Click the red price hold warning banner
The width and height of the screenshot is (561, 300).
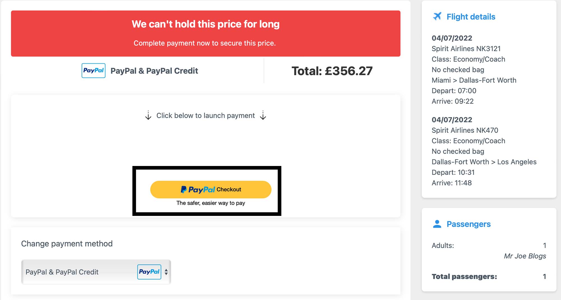(x=206, y=33)
